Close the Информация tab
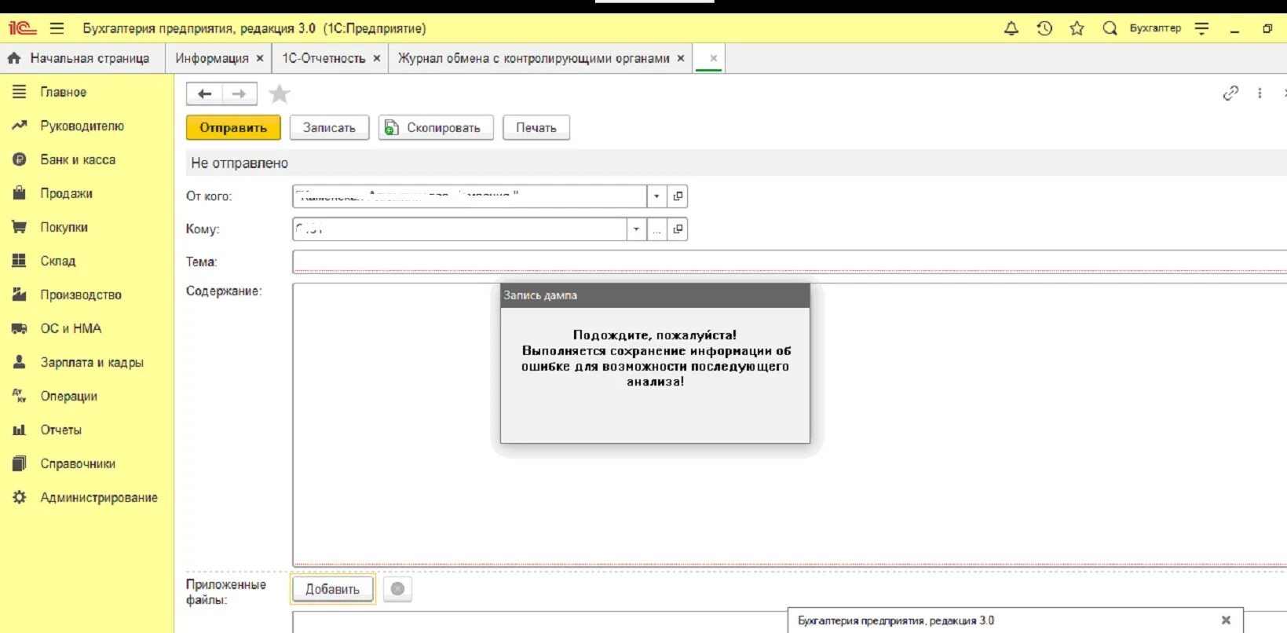Viewport: 1287px width, 633px height. [x=260, y=58]
